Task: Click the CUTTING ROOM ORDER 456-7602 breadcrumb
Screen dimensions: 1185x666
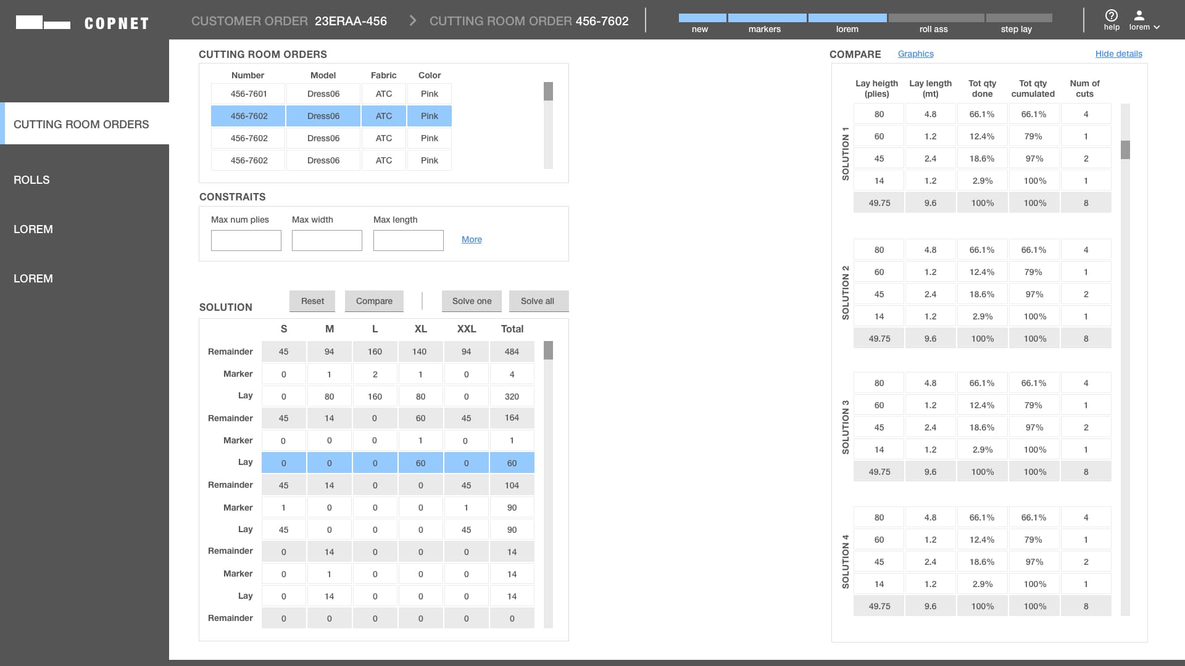Action: pos(529,21)
